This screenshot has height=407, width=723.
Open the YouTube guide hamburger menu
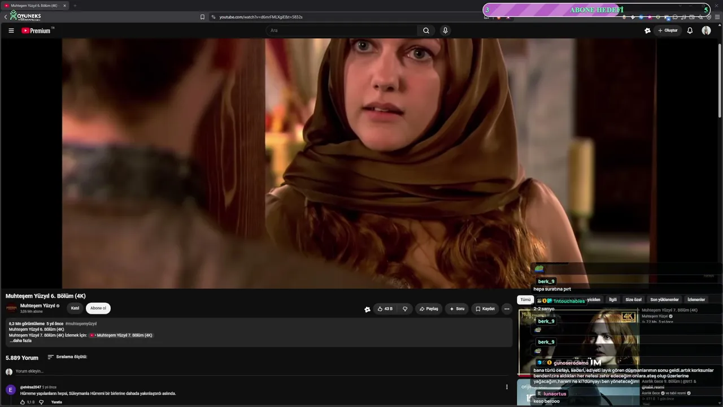coord(11,31)
